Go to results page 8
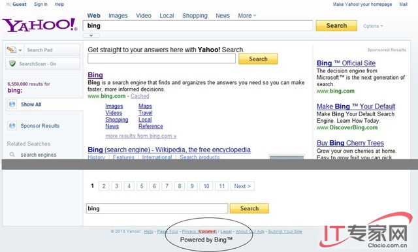Viewport: 418px width, 252px height. click(x=180, y=186)
